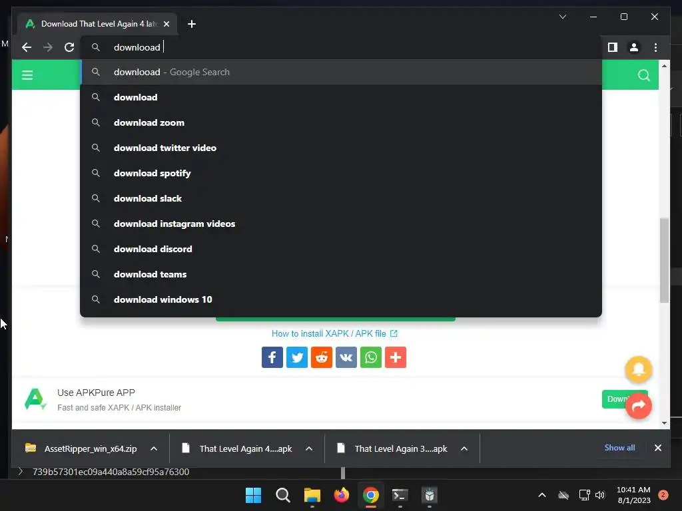Open the APKPure search magnifier icon
This screenshot has height=511, width=682.
coord(644,75)
